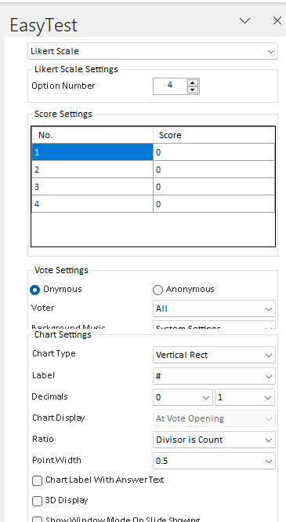Enable Chart Label With Answer Text checkbox
Screen dimensions: 286x522
pos(37,480)
